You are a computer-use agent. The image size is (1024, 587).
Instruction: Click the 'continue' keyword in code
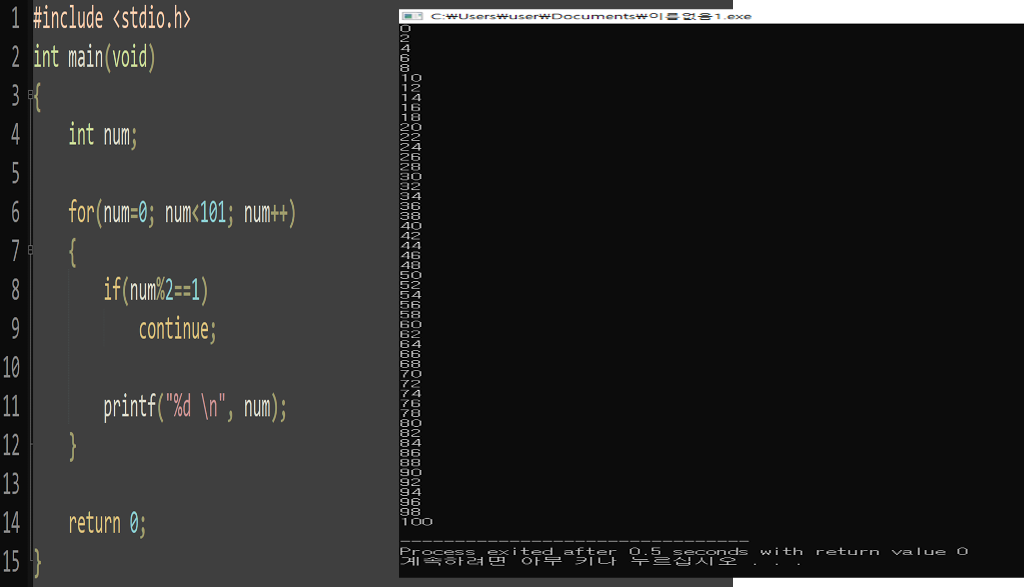(173, 329)
